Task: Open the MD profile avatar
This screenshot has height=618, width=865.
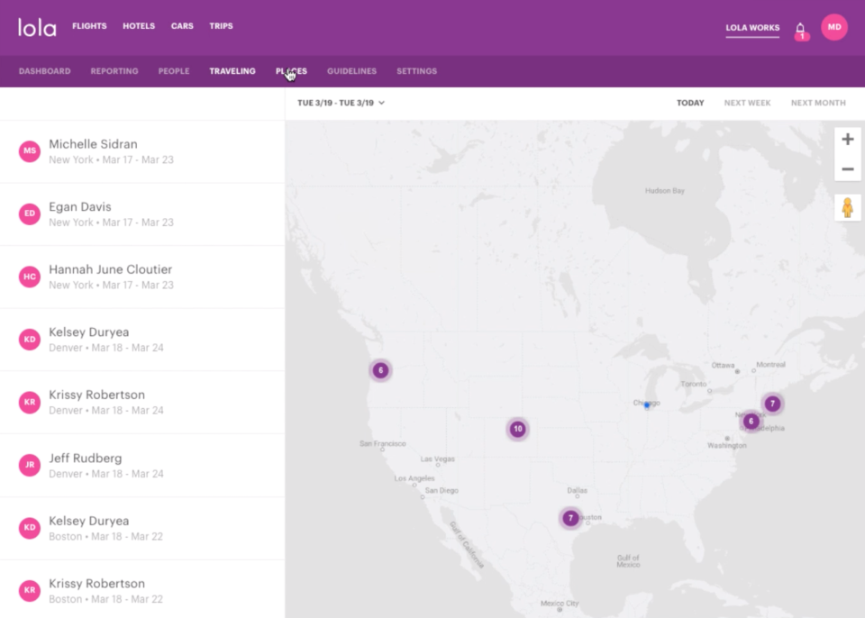Action: click(x=834, y=27)
